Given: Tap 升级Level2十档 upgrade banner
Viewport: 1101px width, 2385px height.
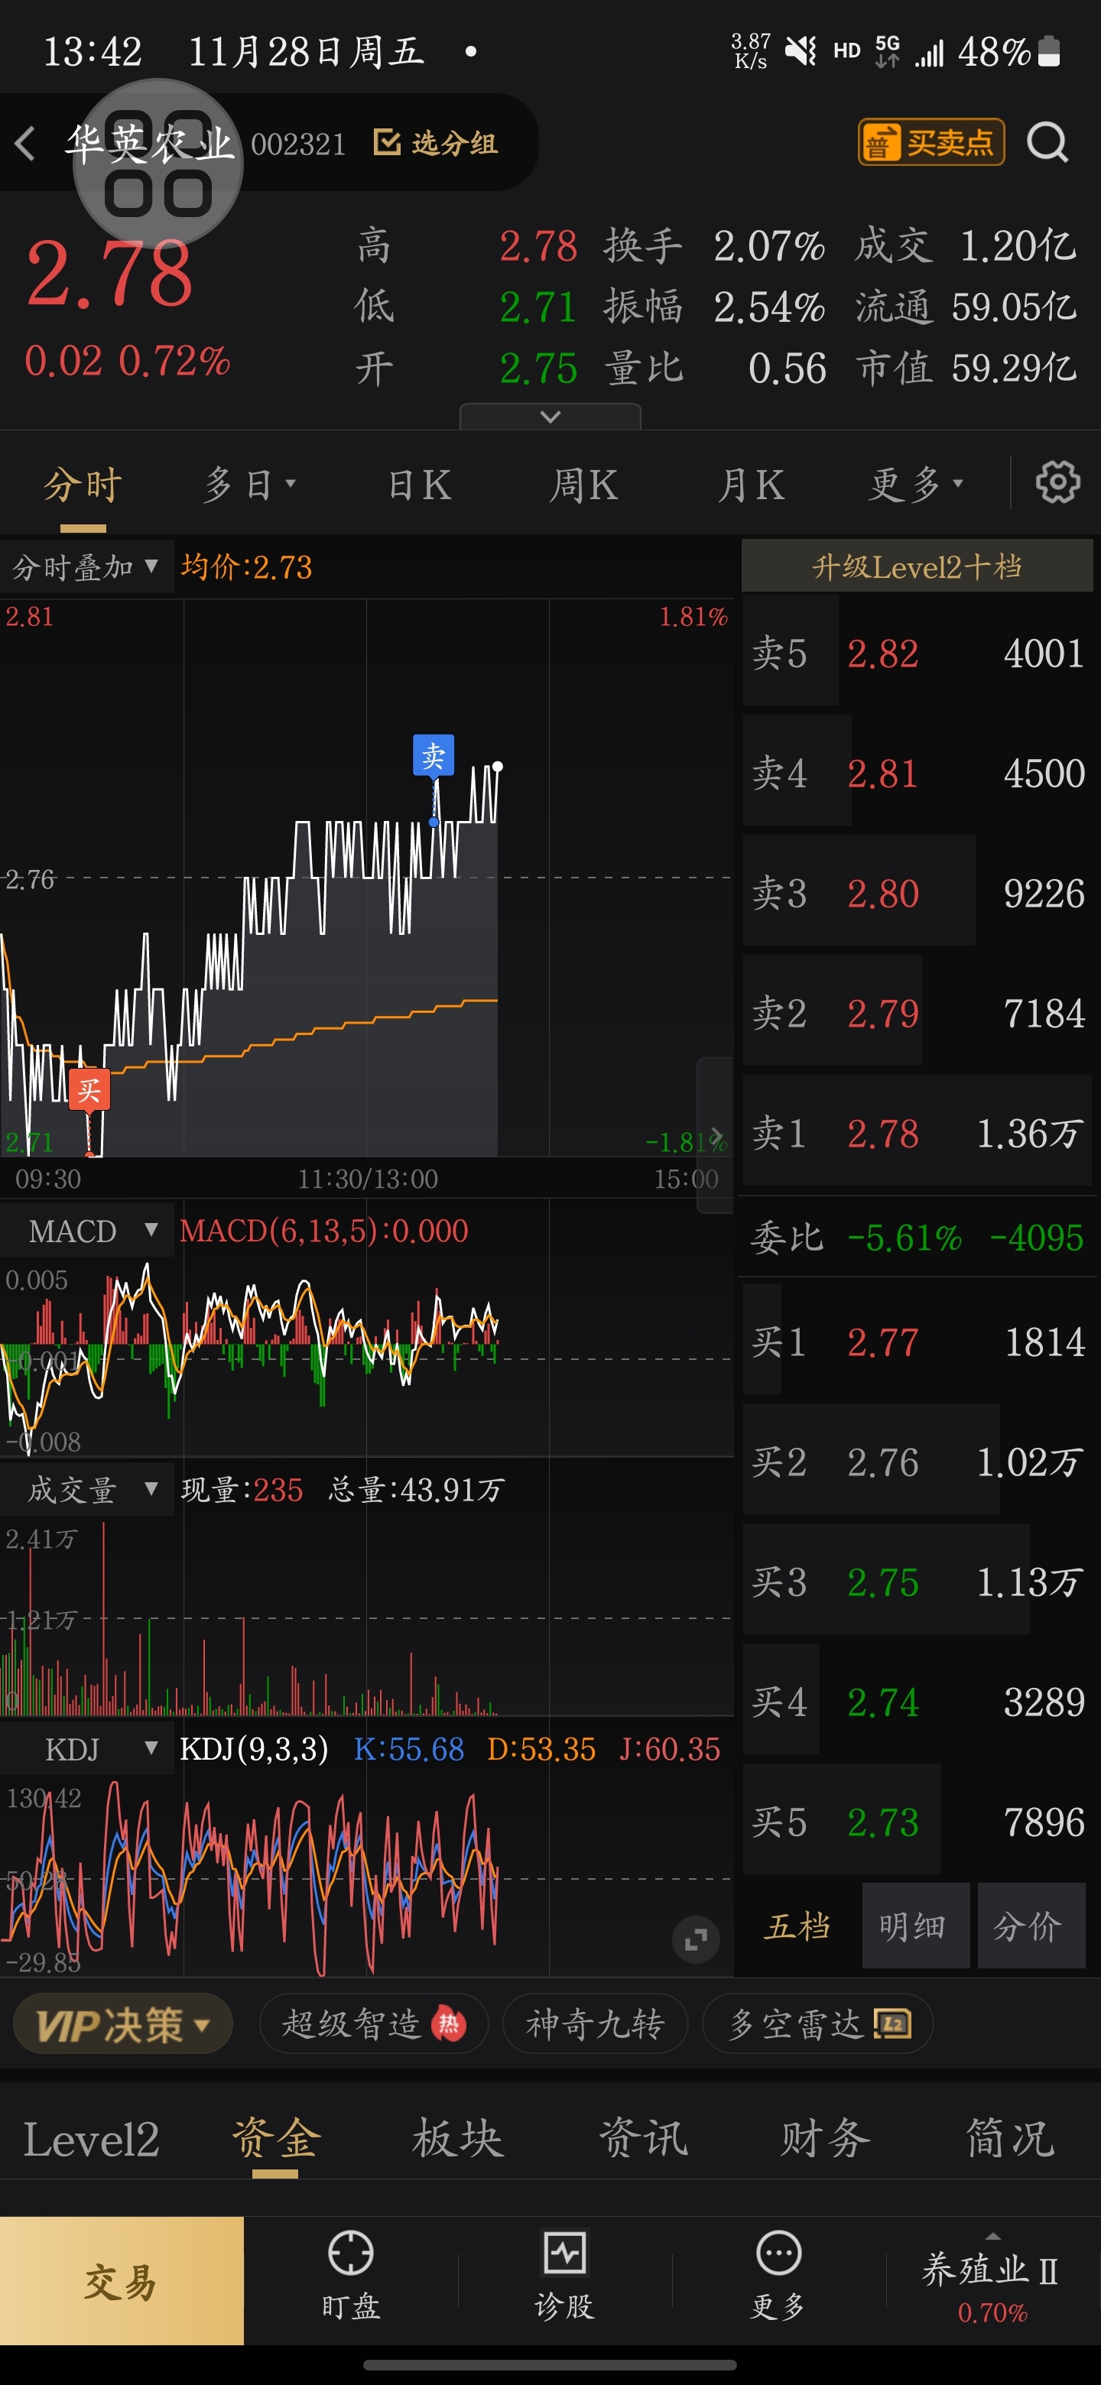Looking at the screenshot, I should click(x=917, y=566).
